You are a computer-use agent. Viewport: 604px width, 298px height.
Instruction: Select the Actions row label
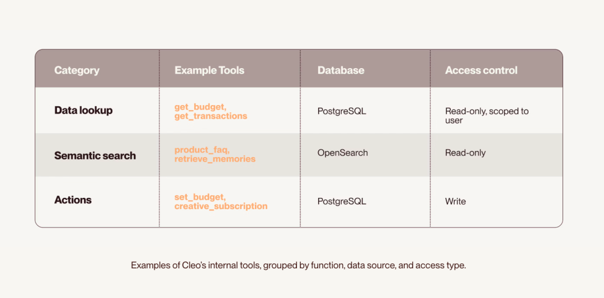pos(73,200)
